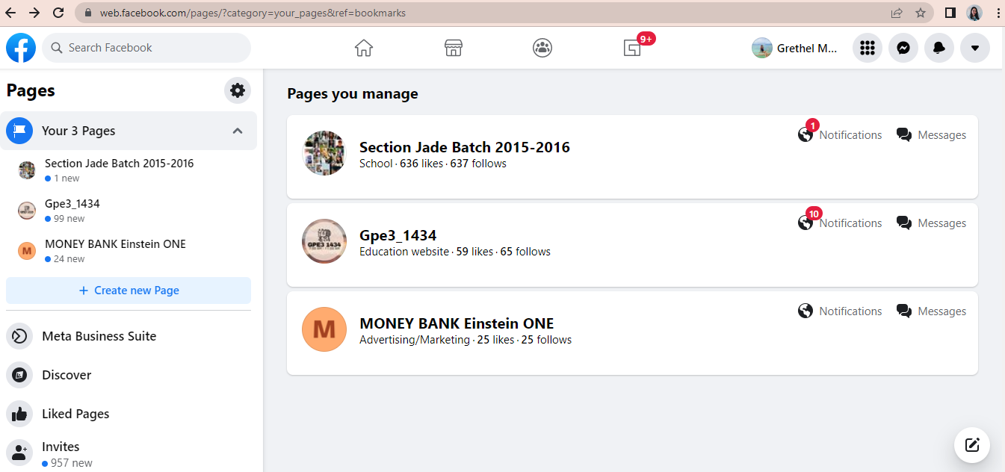Image resolution: width=1005 pixels, height=472 pixels.
Task: Click the Chrome profile avatar
Action: pos(974,13)
